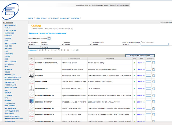This screenshot has width=172, height=125.
Task: Go to results page 5
Action: tap(52, 50)
